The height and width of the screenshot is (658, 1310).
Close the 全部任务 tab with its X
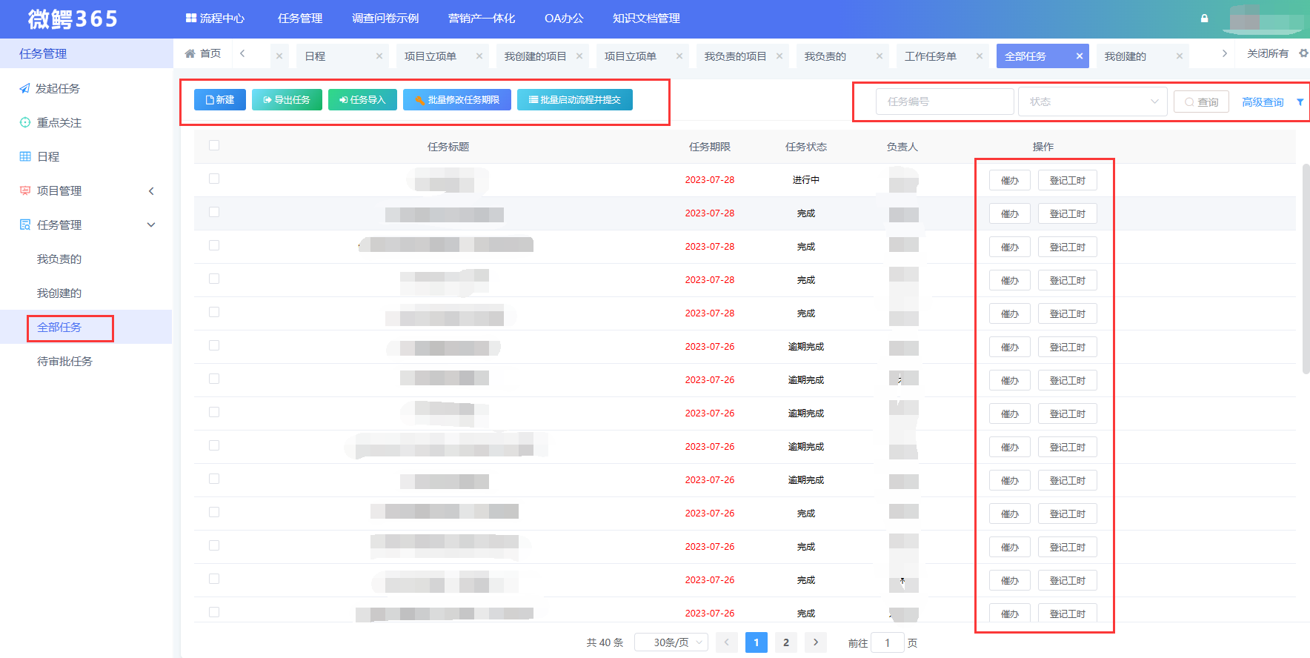coord(1079,56)
